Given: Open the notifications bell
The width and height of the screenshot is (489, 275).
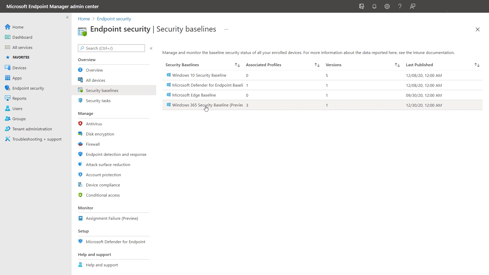Looking at the screenshot, I should (x=374, y=6).
